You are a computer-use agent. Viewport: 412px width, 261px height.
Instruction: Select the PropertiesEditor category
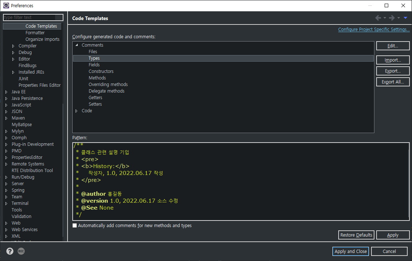point(27,157)
